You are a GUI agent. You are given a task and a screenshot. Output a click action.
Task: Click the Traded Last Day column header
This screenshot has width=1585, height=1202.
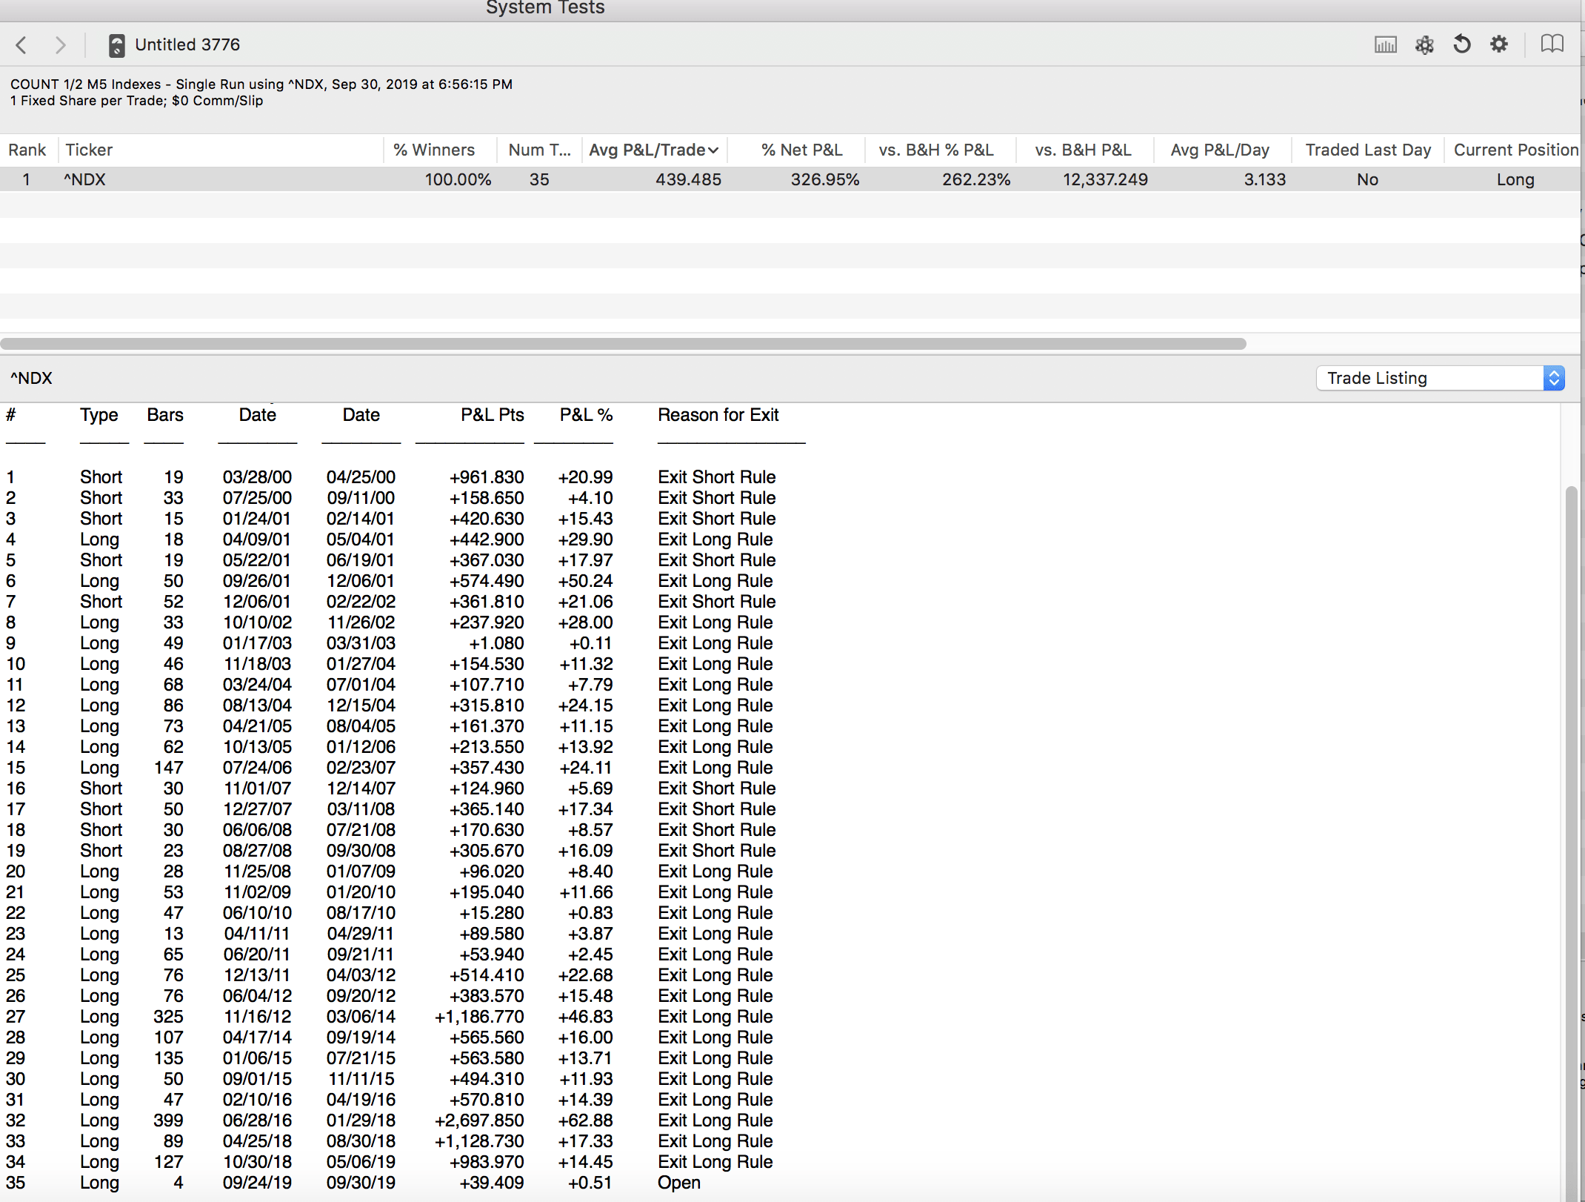coord(1367,150)
